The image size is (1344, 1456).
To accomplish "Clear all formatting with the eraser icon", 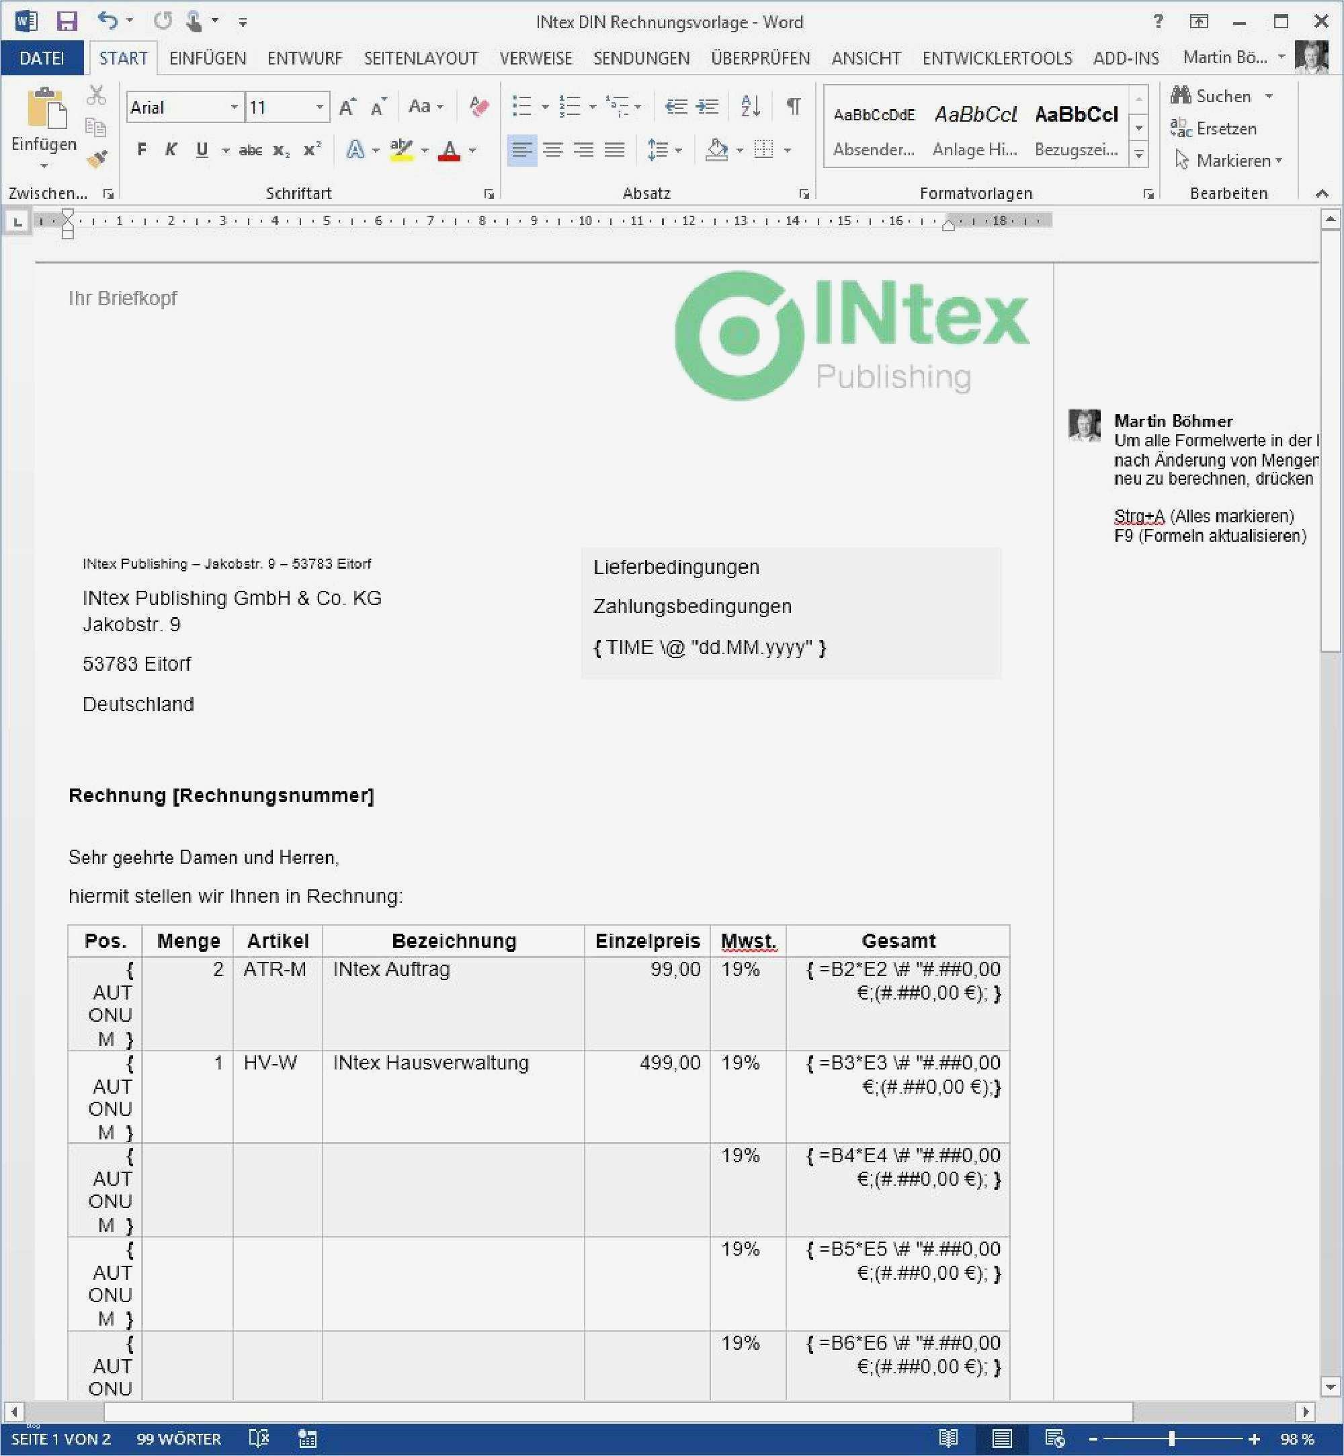I will click(478, 107).
